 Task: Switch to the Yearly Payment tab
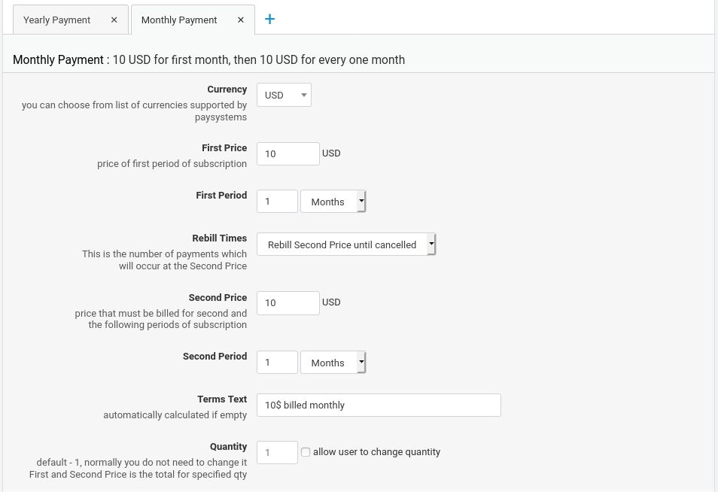(x=57, y=20)
